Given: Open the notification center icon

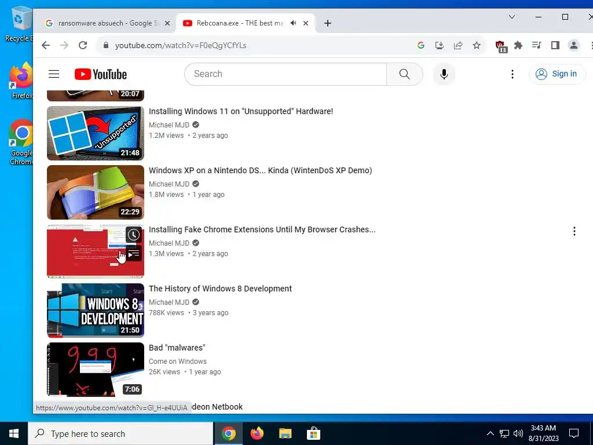Looking at the screenshot, I should 574,433.
